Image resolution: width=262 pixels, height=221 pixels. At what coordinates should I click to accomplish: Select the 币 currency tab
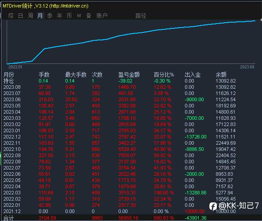[69, 16]
